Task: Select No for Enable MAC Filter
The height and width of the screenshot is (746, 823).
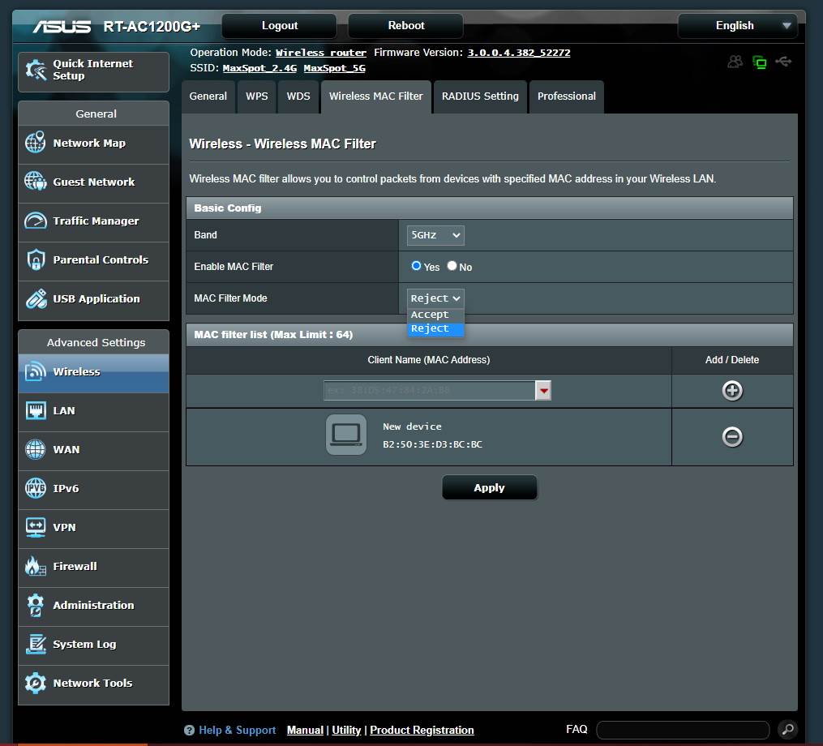Action: point(452,266)
